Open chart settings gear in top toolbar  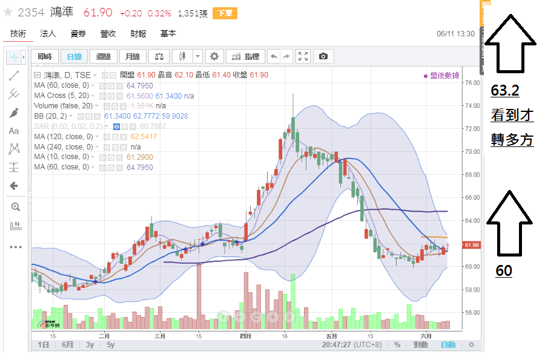(213, 56)
